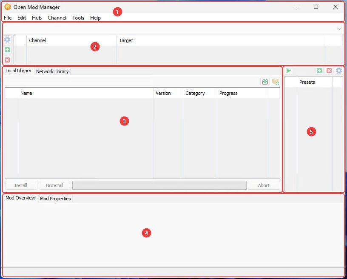
Task: Click the red delete channel icon
Action: (7, 60)
